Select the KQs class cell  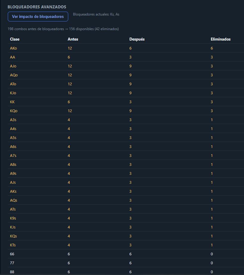(x=13, y=236)
